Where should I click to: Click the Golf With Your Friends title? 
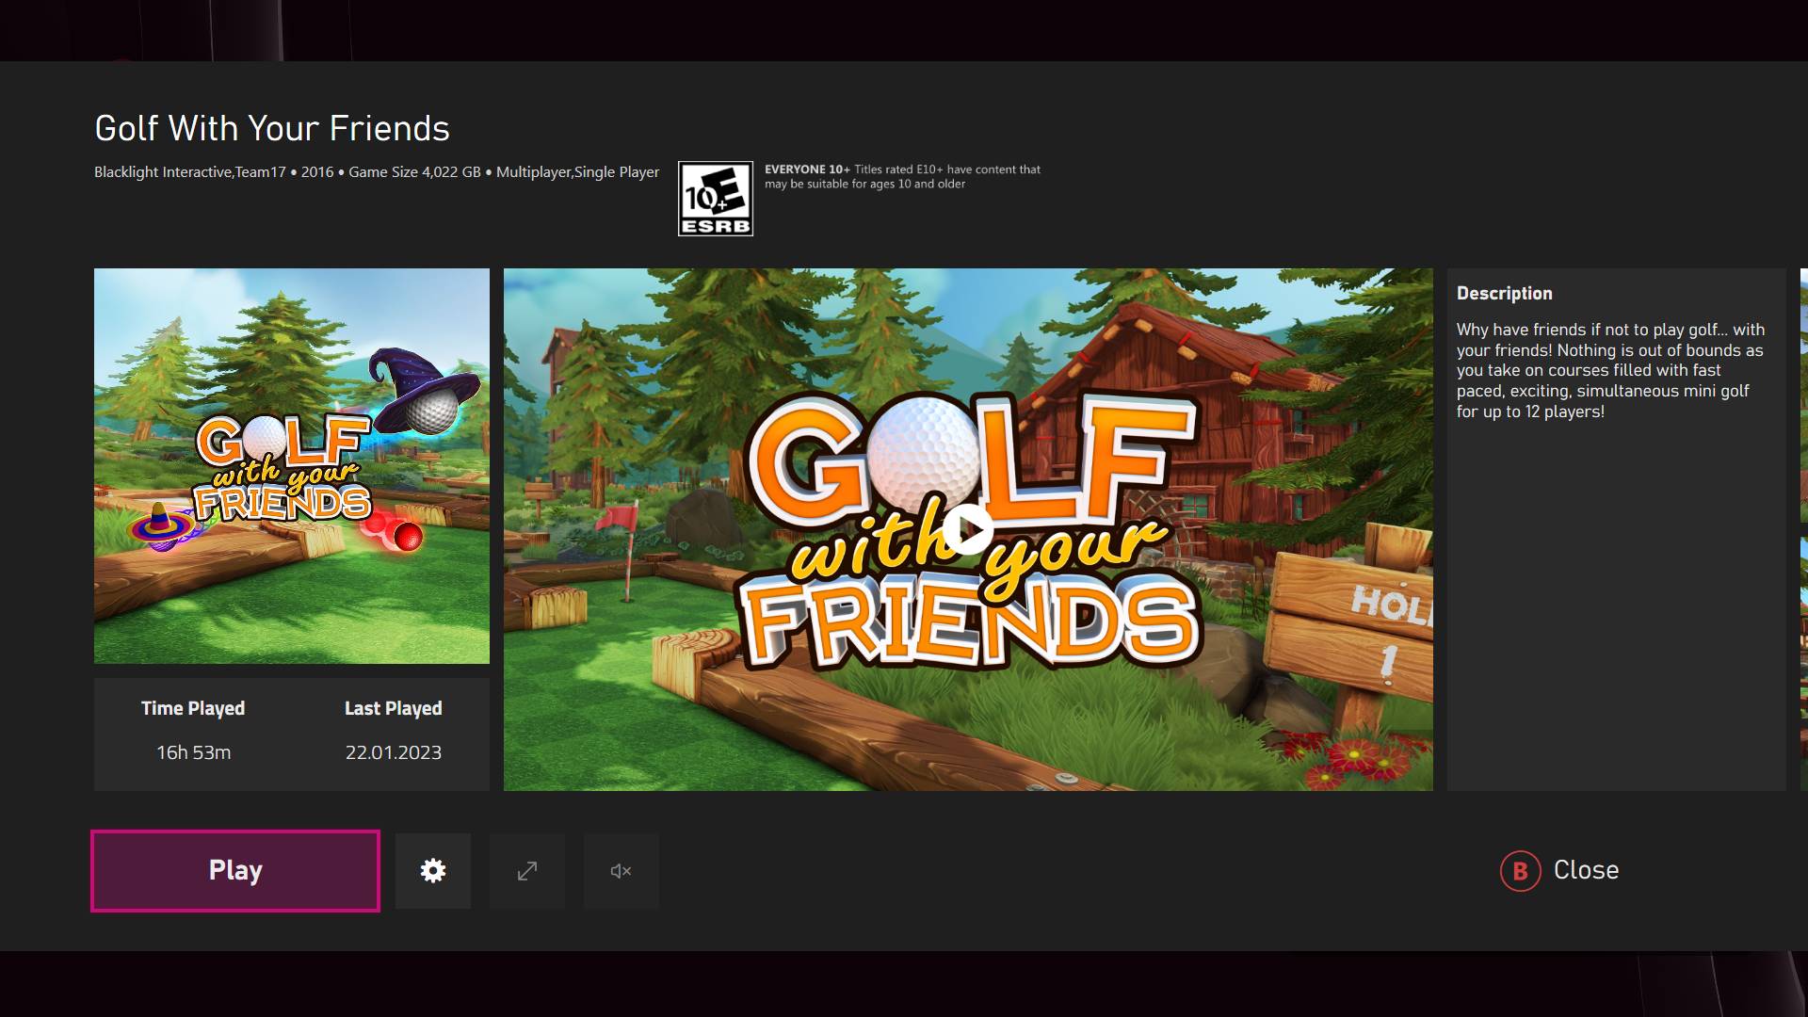click(272, 129)
